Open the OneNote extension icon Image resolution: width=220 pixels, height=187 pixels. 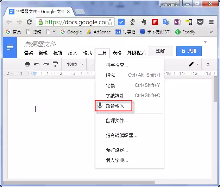point(177,22)
